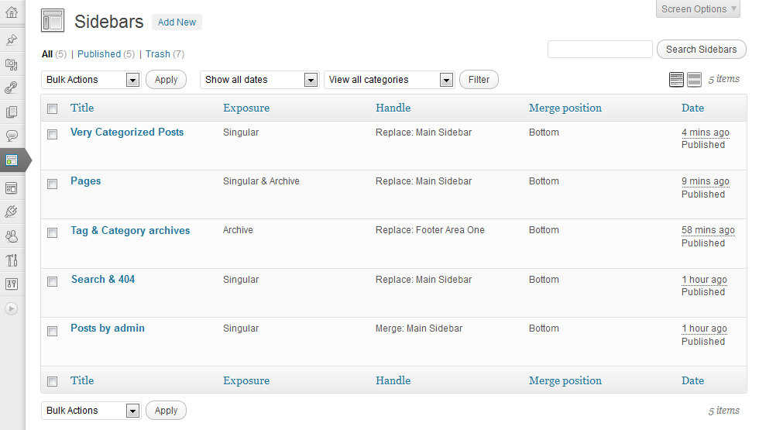This screenshot has width=759, height=430.
Task: Show the Trash sidebars filter
Action: click(158, 53)
